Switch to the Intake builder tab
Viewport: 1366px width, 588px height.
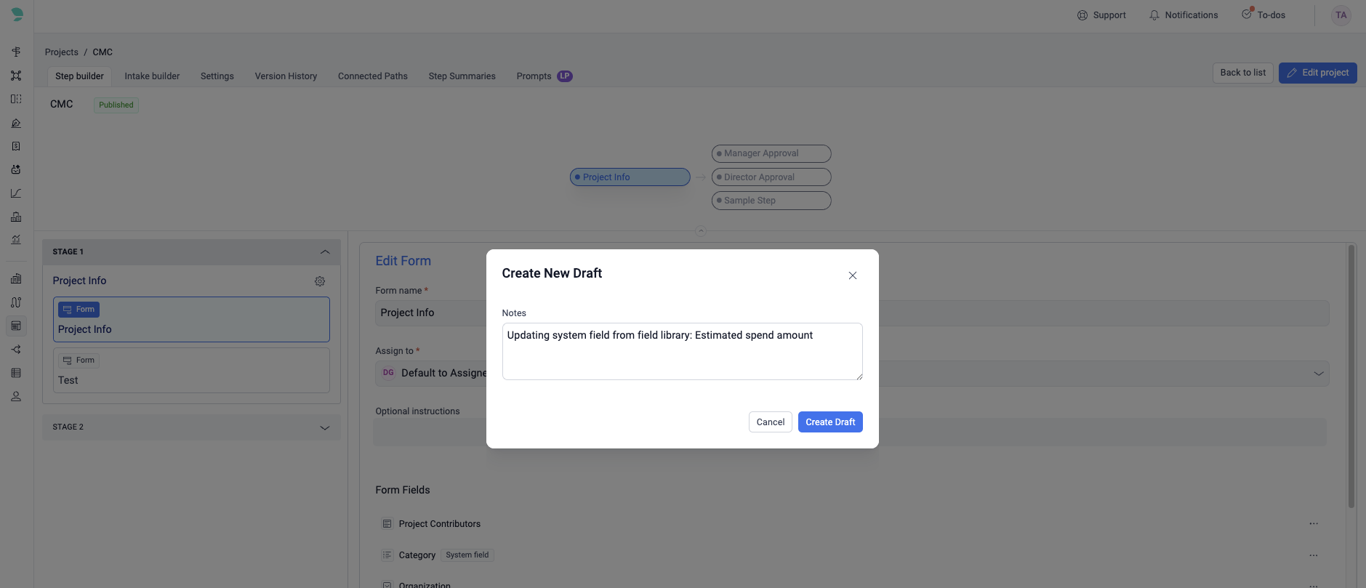point(152,76)
